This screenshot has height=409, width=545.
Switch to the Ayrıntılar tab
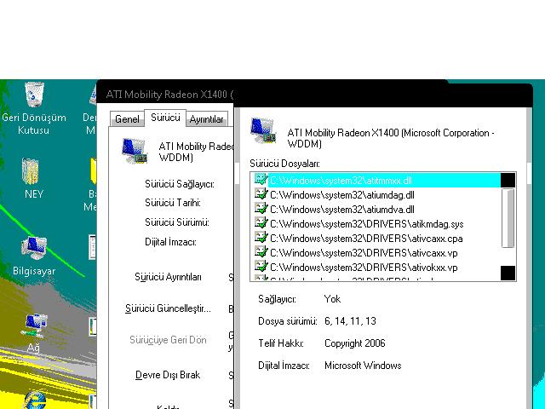click(206, 119)
